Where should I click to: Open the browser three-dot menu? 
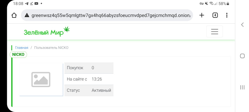click(x=227, y=15)
